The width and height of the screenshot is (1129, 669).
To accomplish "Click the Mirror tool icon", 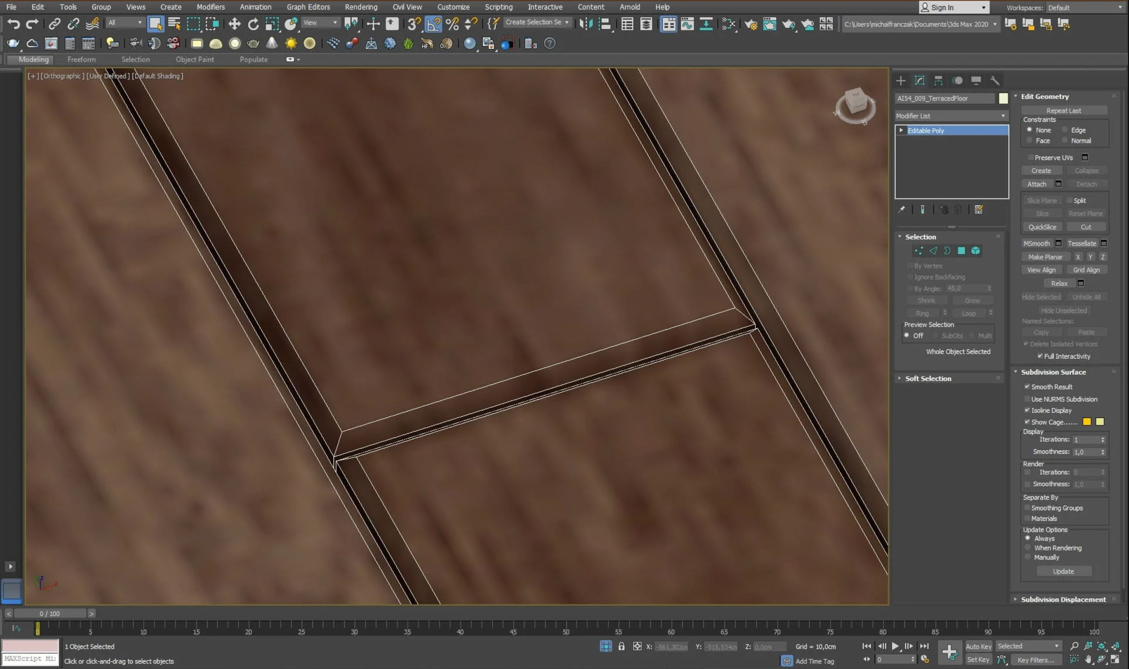I will pos(586,24).
